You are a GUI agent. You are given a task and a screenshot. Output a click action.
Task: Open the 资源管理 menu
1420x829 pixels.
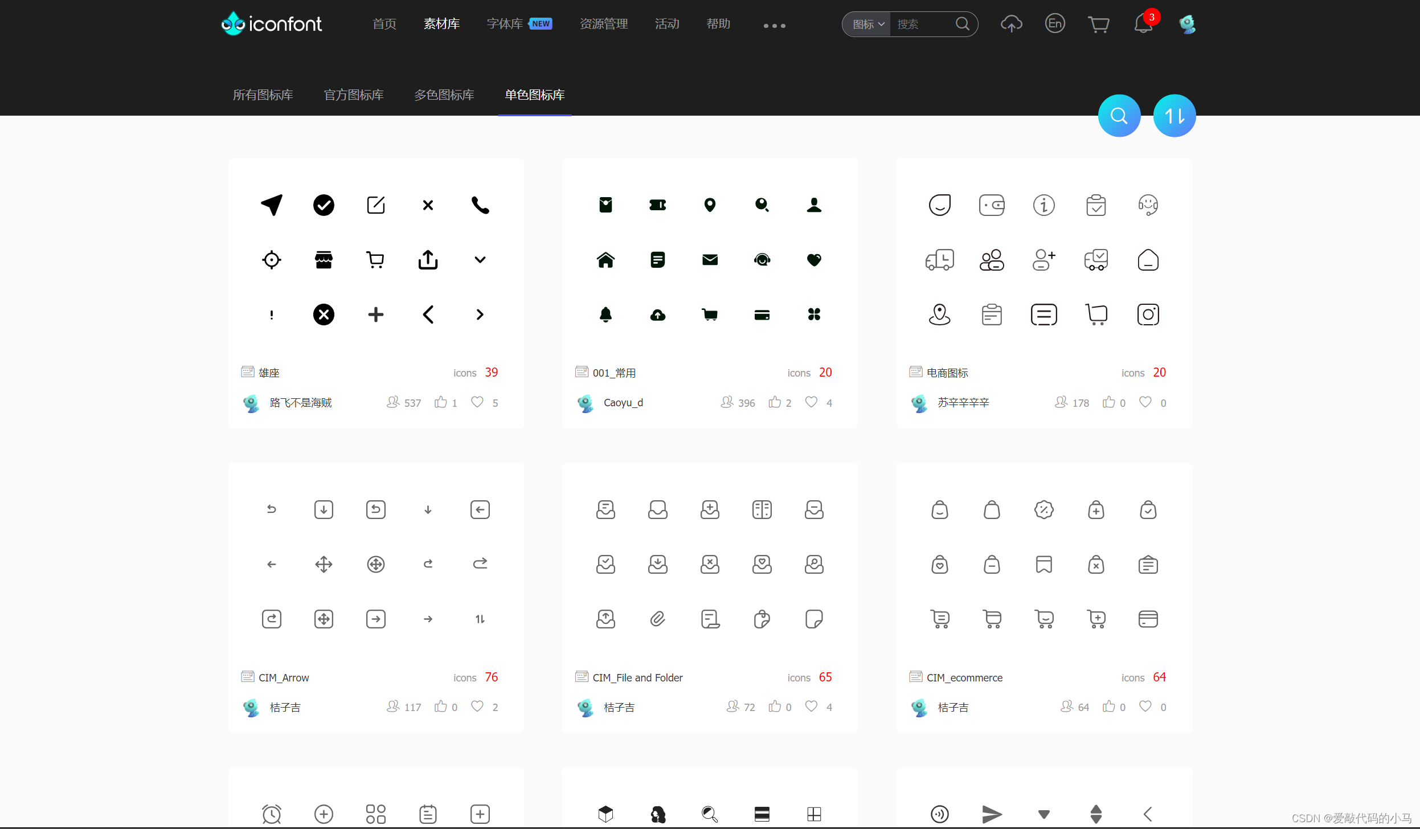[x=603, y=24]
